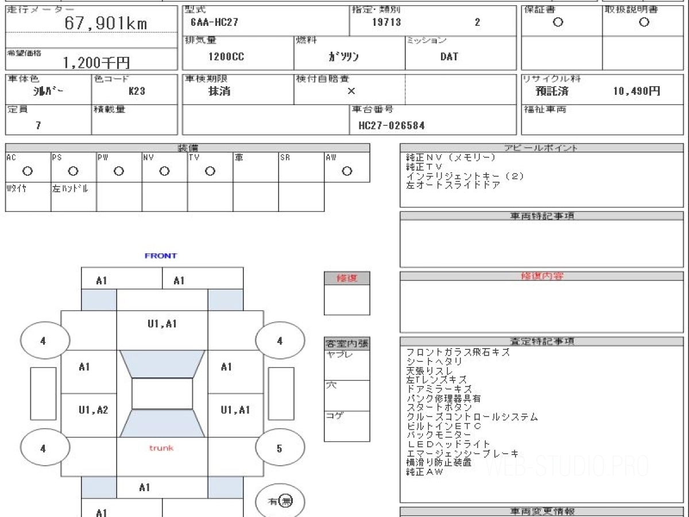Click the note "天張りスレ"
The width and height of the screenshot is (689, 517).
coord(429,371)
